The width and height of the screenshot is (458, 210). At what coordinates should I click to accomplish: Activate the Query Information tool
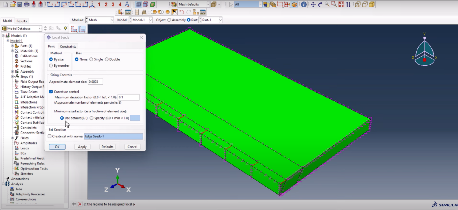304,4
